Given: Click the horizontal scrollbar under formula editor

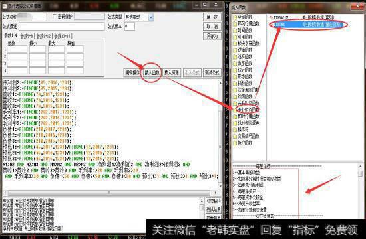Looking at the screenshot, I should (109, 193).
